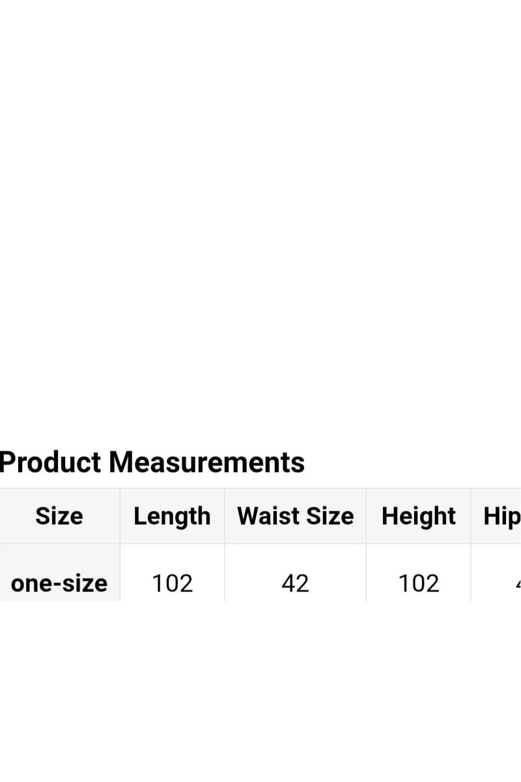Select the partially visible Hip column header
The image size is (521, 782).
click(x=501, y=516)
